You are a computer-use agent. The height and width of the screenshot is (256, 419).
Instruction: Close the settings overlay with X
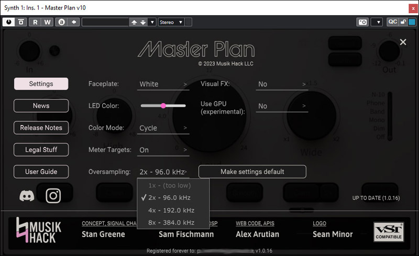click(403, 42)
